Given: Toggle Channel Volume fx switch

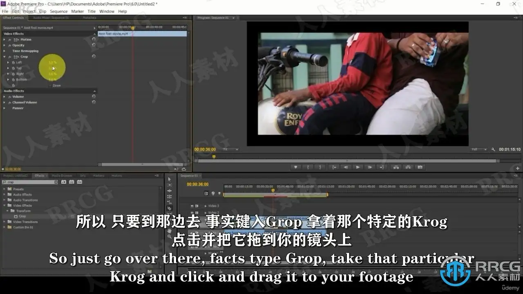Looking at the screenshot, I should pos(9,102).
